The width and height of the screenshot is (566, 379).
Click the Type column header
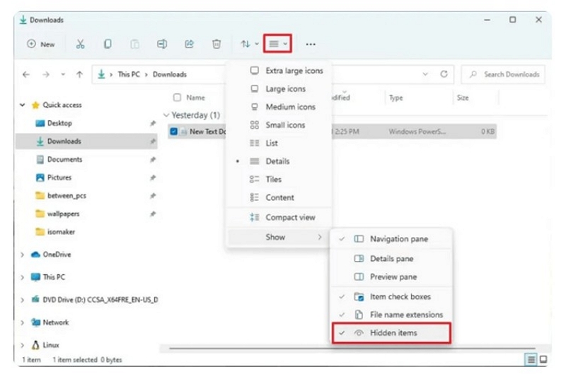coord(396,98)
